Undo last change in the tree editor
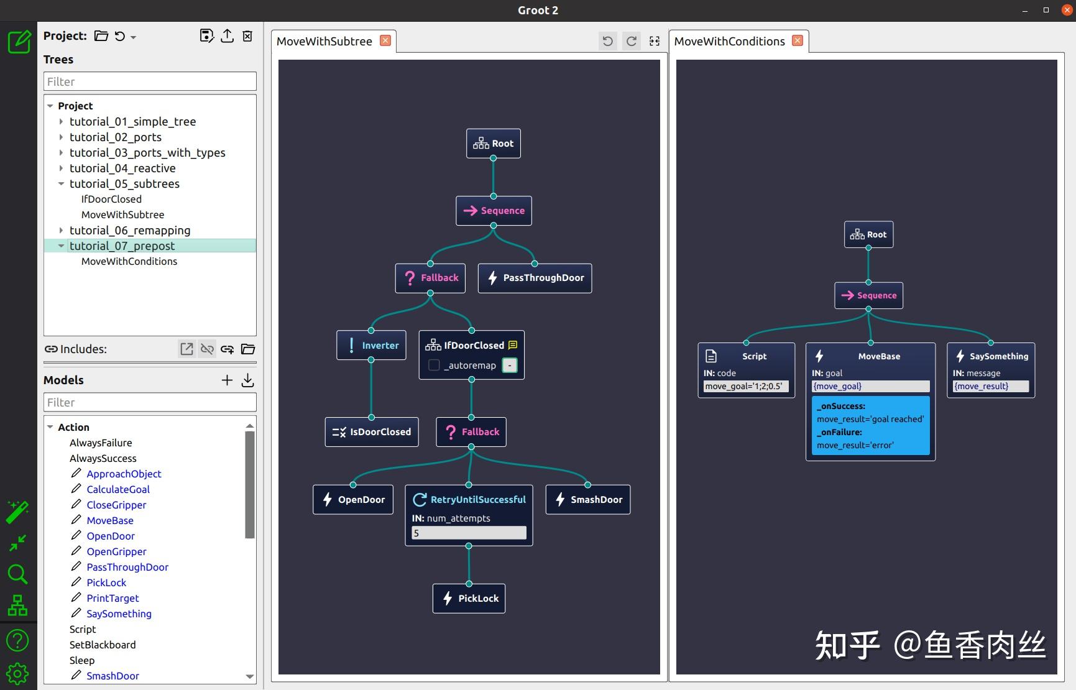The width and height of the screenshot is (1076, 690). tap(607, 40)
